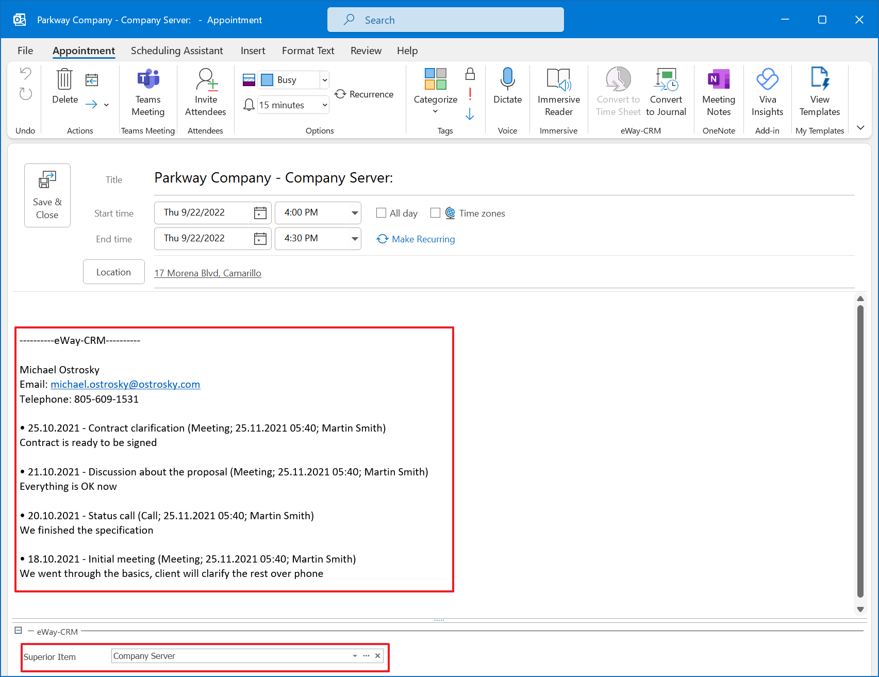Click the End date field
The width and height of the screenshot is (879, 677).
[213, 239]
